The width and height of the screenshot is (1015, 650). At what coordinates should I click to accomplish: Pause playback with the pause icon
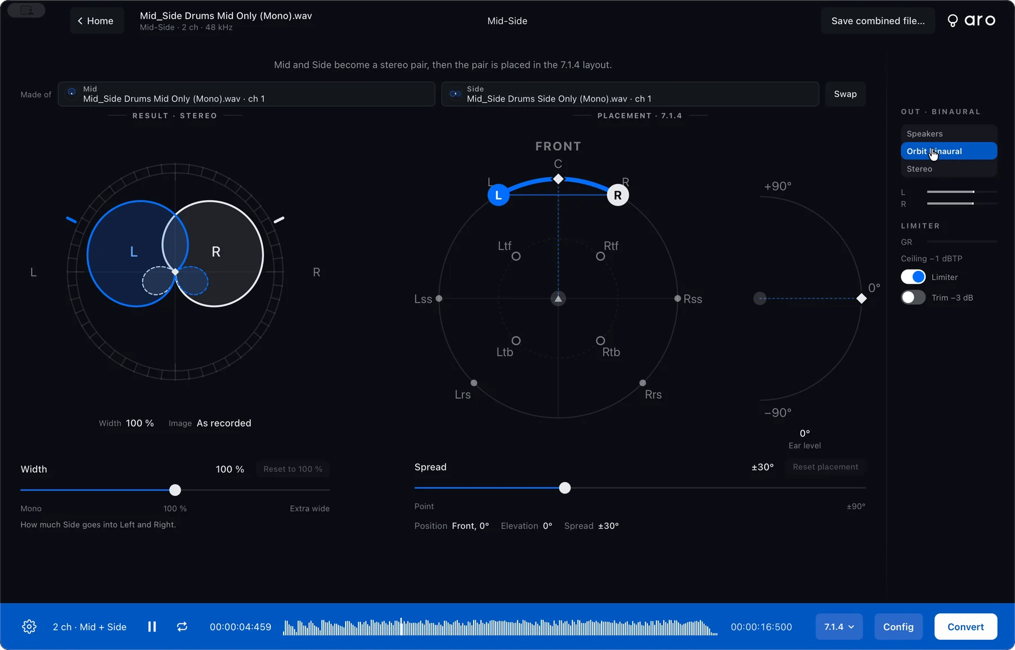[x=152, y=627]
